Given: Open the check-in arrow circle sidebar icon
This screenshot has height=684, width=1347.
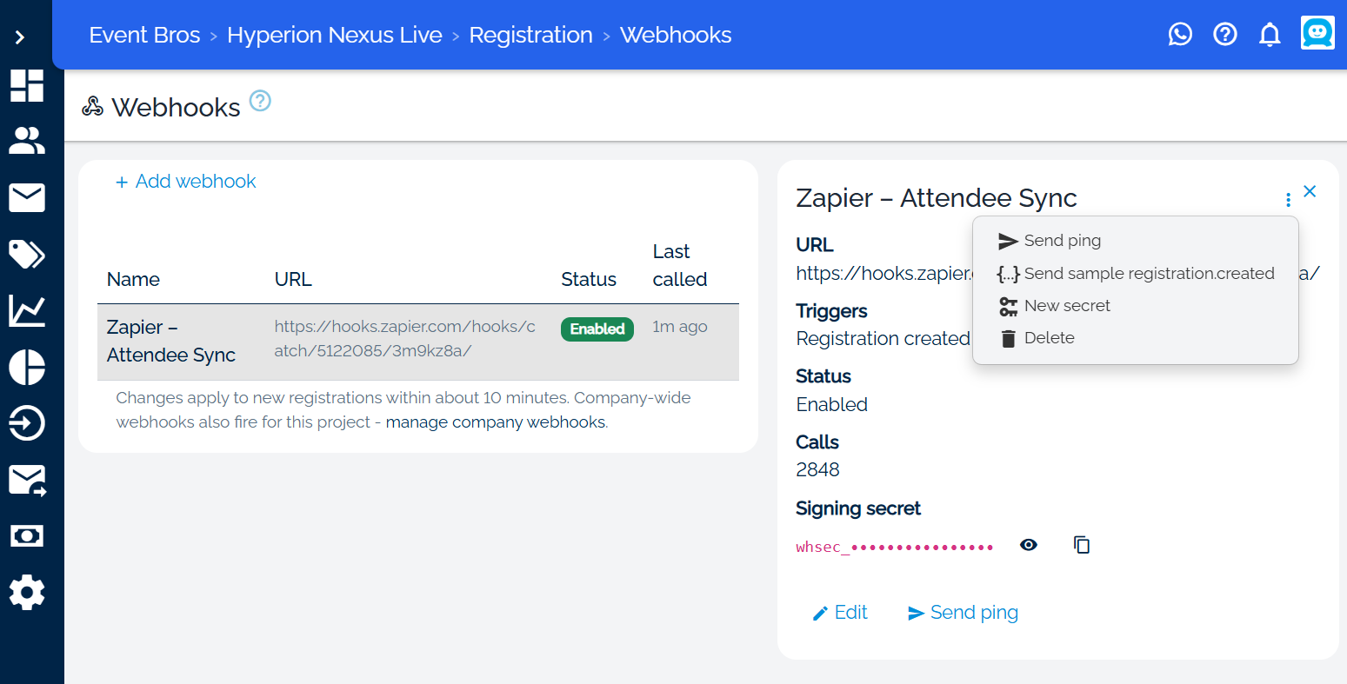Looking at the screenshot, I should (27, 423).
